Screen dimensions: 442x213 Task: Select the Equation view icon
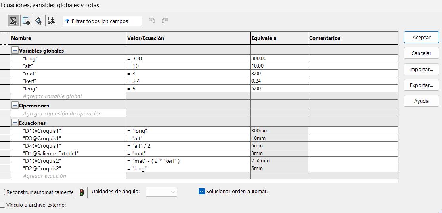tap(13, 21)
